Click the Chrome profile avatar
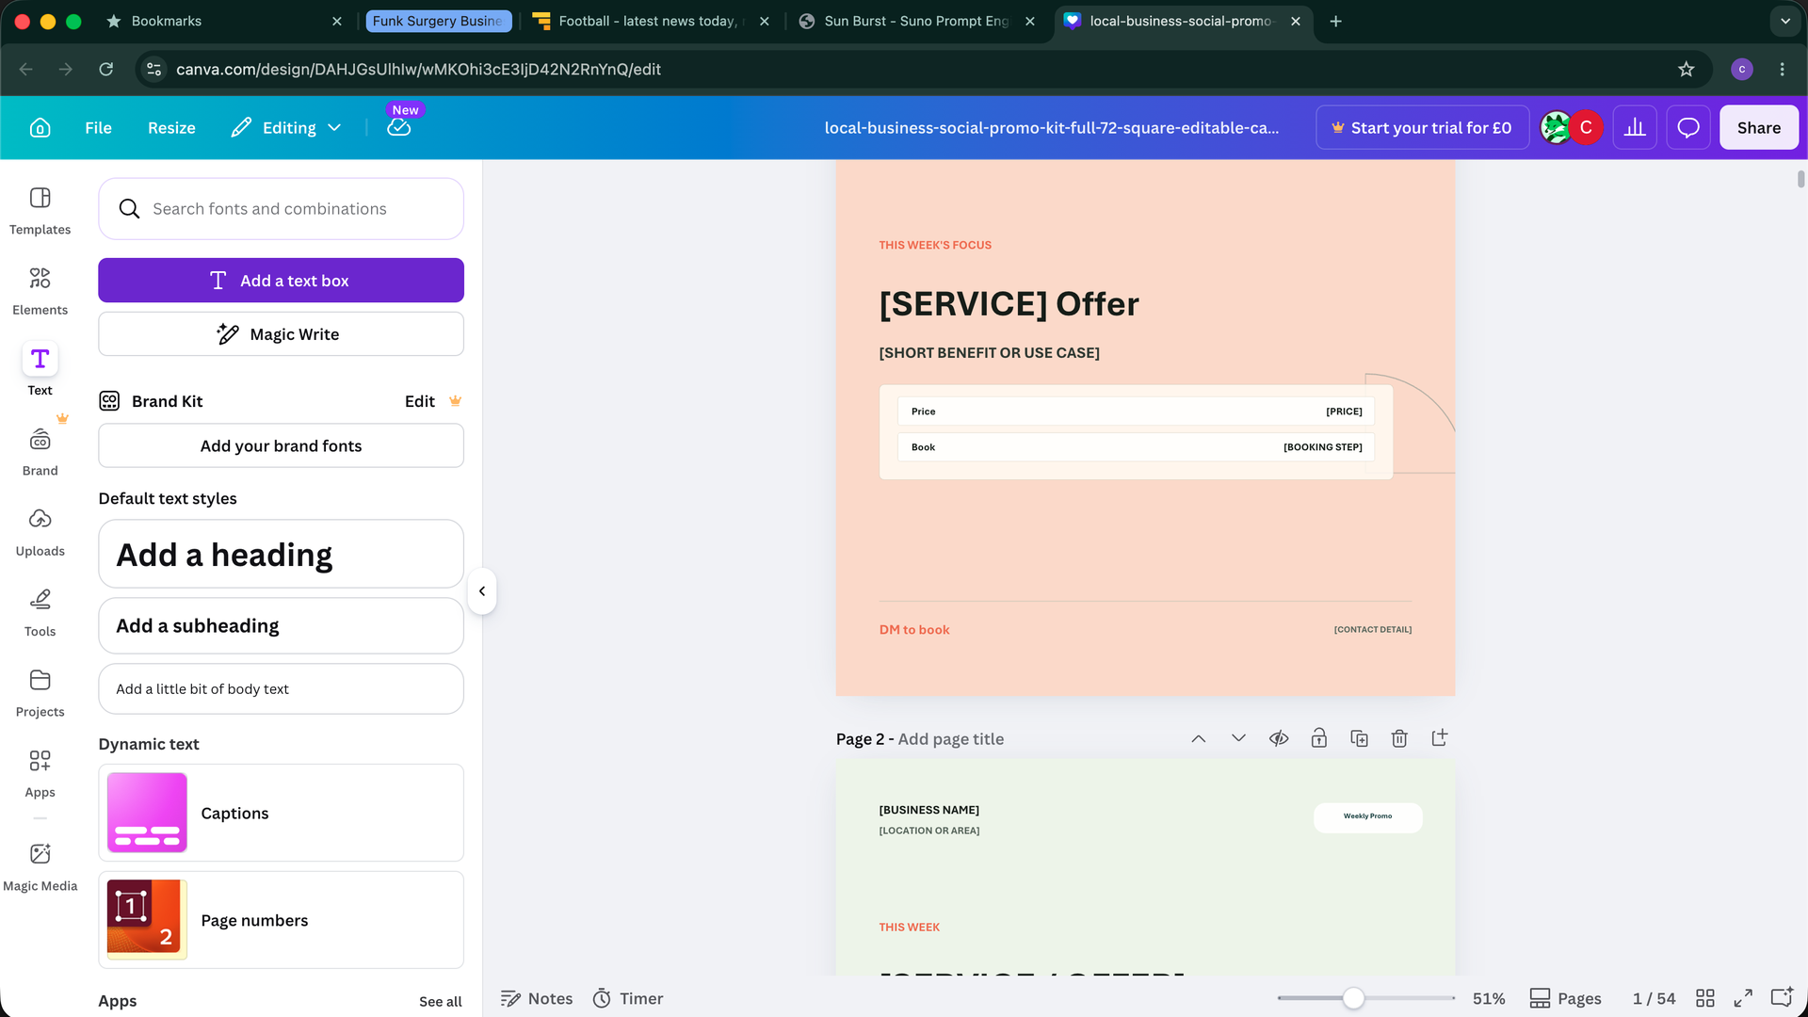The width and height of the screenshot is (1808, 1017). (1742, 69)
